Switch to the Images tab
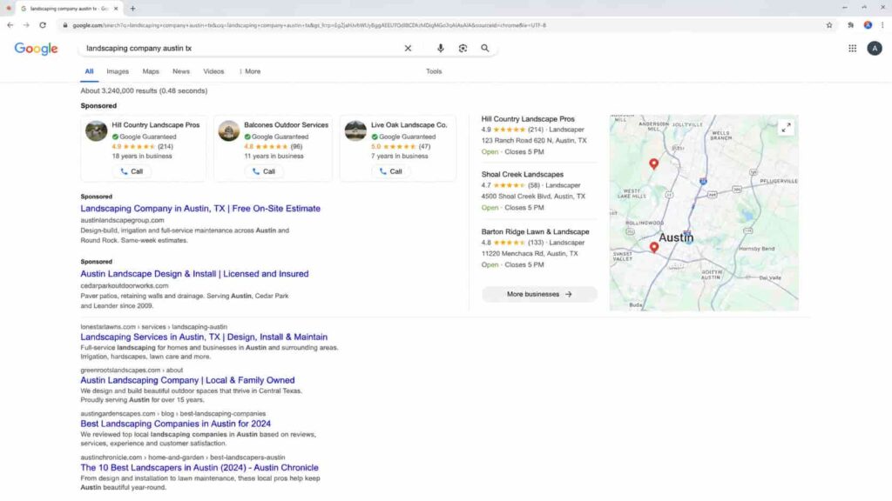 pos(118,71)
